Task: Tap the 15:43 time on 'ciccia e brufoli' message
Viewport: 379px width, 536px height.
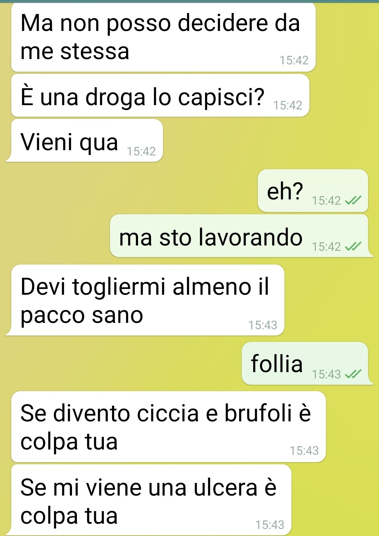Action: pyautogui.click(x=304, y=451)
